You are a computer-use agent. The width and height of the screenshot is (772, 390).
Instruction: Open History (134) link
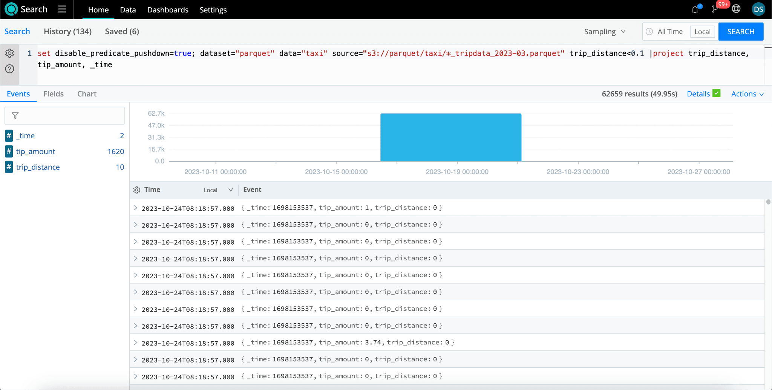[x=67, y=32]
